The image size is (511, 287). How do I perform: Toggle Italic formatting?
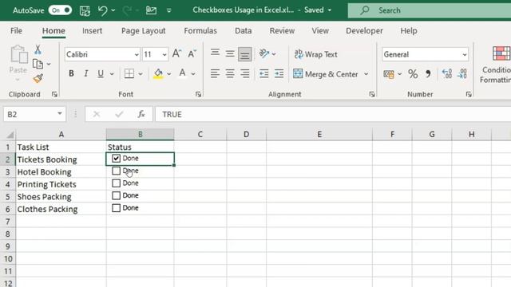tap(86, 73)
